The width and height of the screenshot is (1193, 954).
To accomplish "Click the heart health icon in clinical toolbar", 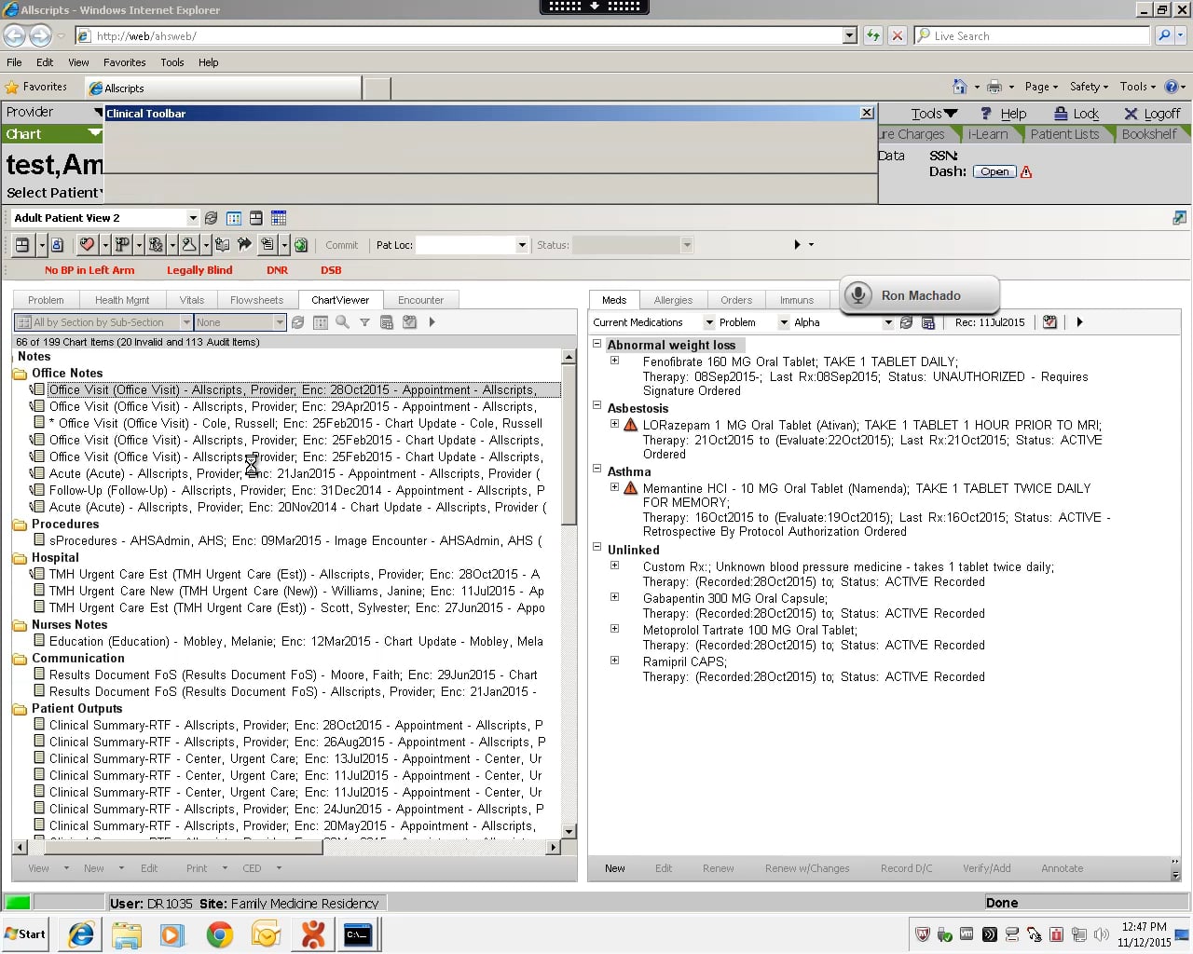I will click(87, 245).
